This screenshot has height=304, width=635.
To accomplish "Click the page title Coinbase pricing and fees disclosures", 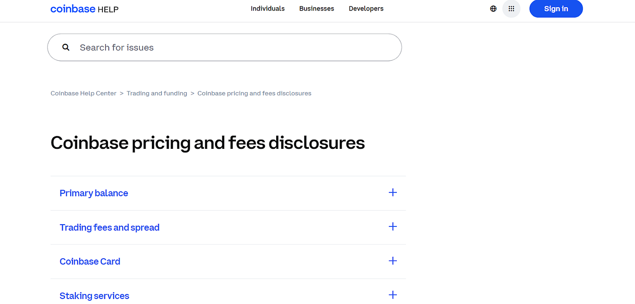I will (208, 143).
